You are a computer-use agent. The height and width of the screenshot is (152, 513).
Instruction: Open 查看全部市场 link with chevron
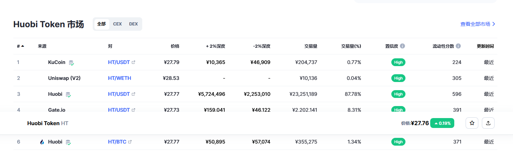tap(478, 24)
